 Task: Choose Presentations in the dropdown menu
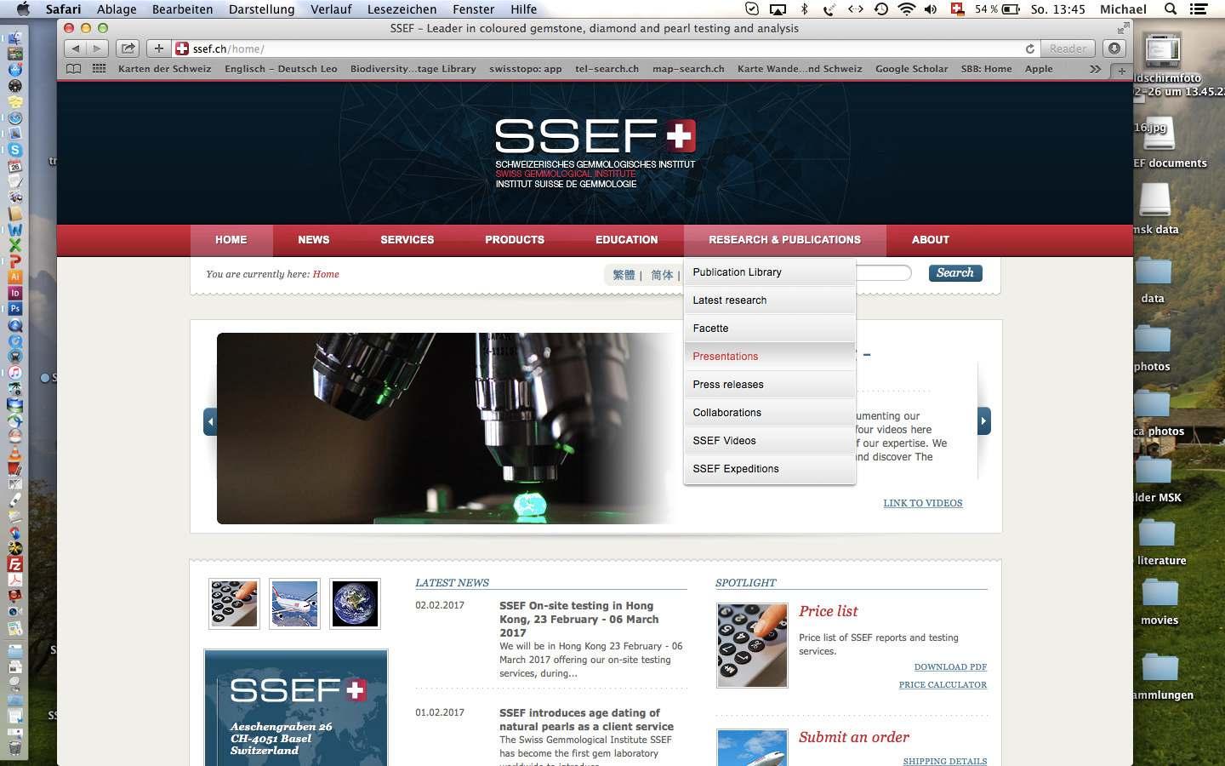770,357
